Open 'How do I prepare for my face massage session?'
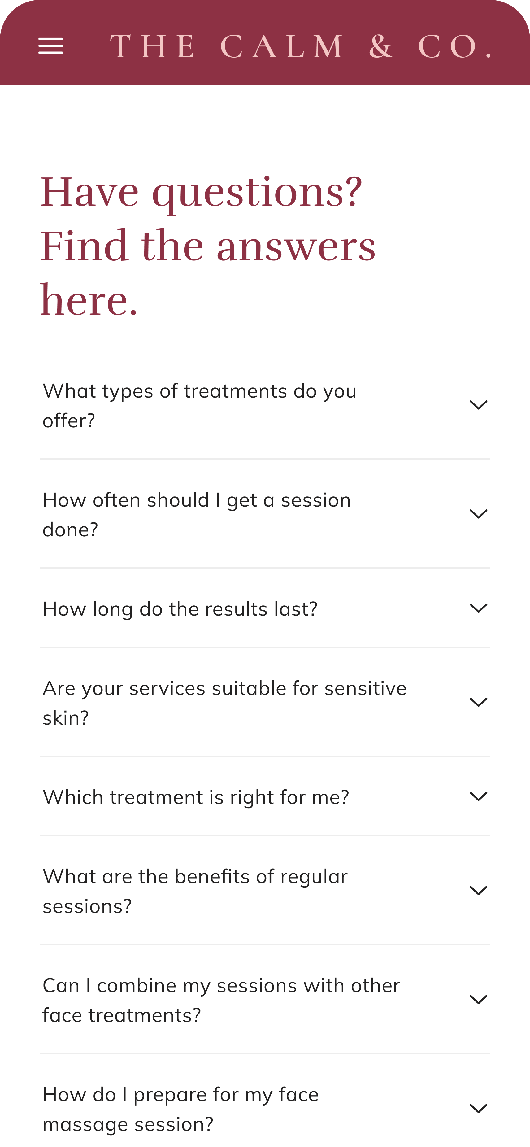 pyautogui.click(x=181, y=1109)
